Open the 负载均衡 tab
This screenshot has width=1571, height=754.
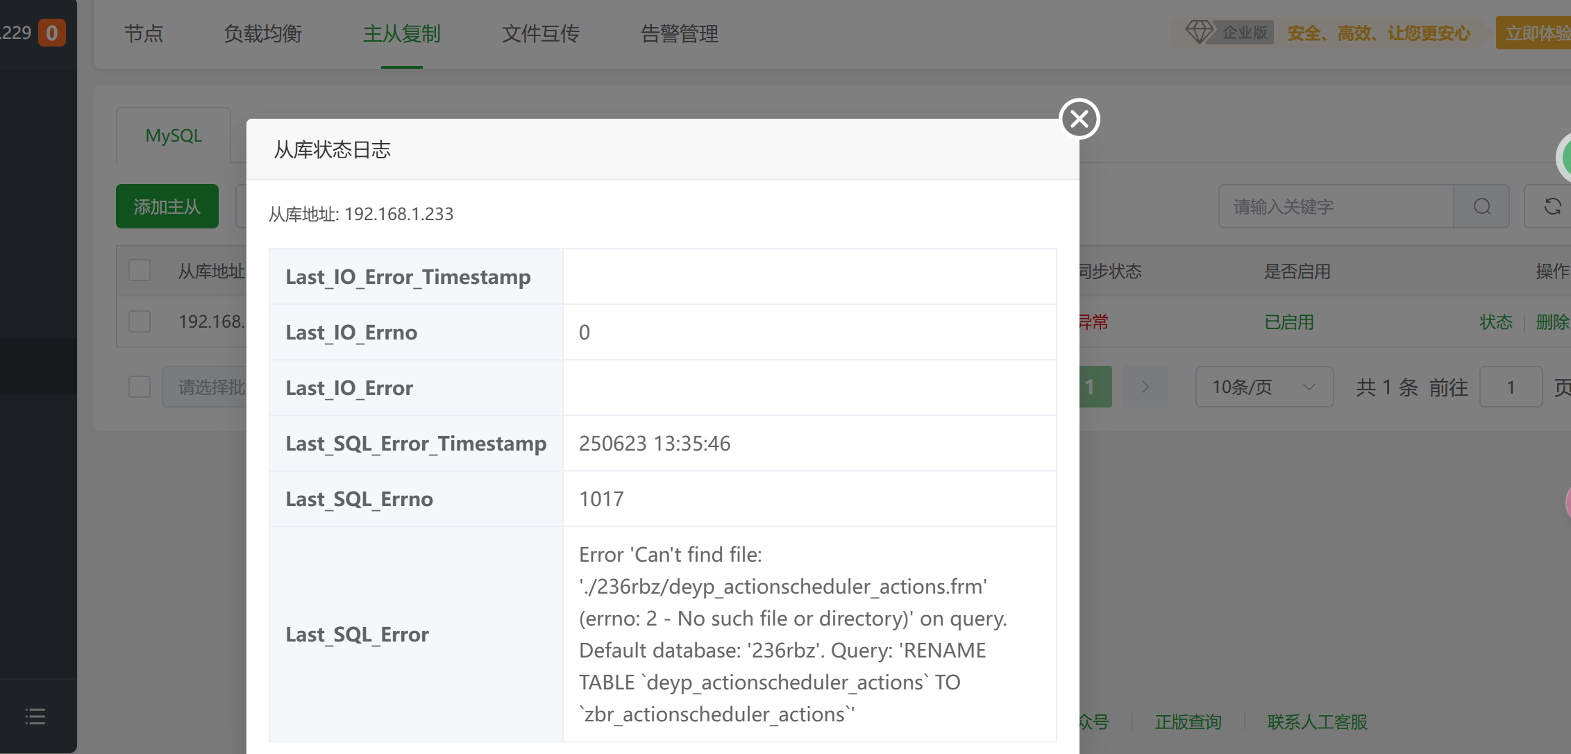point(263,33)
